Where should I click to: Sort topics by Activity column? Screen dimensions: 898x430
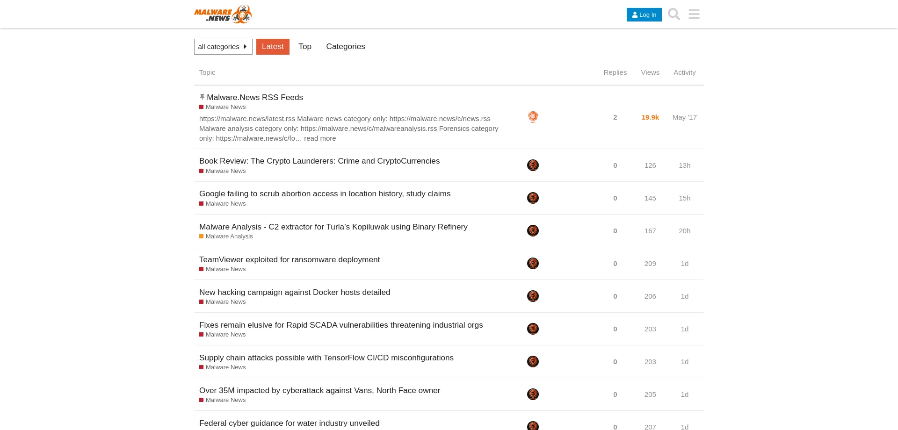point(685,72)
